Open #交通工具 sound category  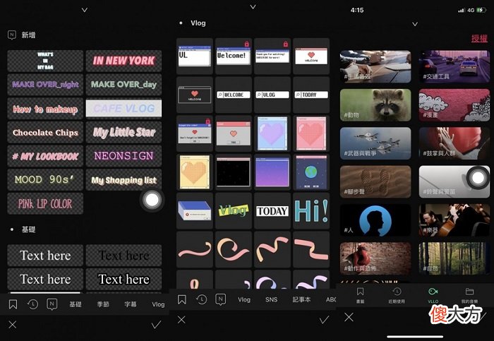[454, 66]
